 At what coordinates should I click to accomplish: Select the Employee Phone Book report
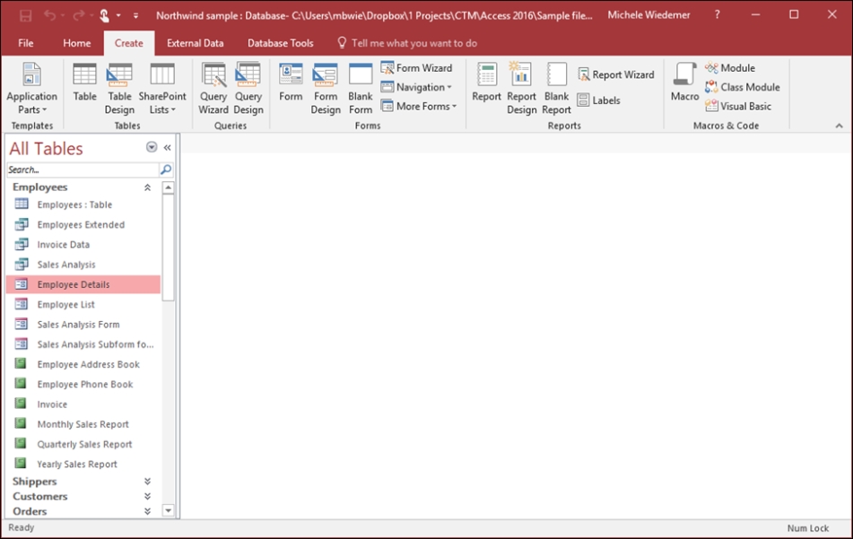click(83, 385)
